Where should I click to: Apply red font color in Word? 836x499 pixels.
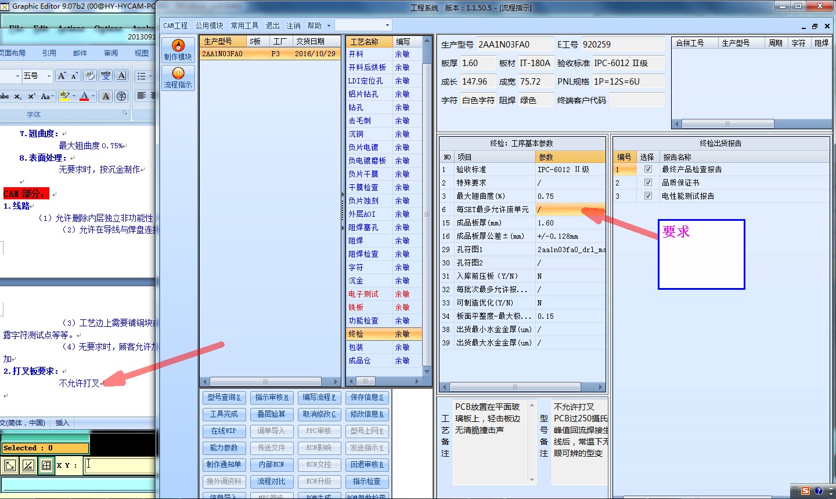[84, 96]
